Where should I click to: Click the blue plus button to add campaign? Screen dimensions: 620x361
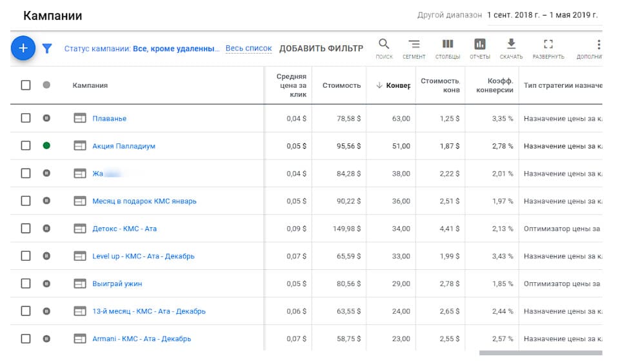(23, 48)
